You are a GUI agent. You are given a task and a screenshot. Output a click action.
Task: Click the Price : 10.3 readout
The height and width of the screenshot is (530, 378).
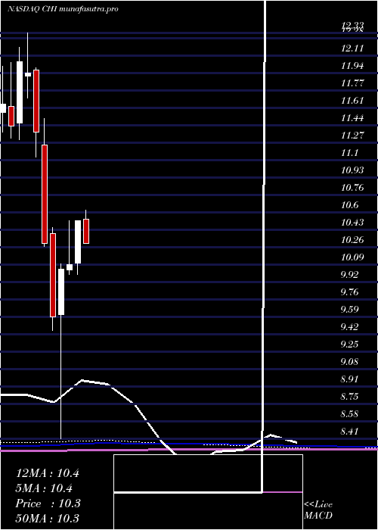tap(48, 503)
